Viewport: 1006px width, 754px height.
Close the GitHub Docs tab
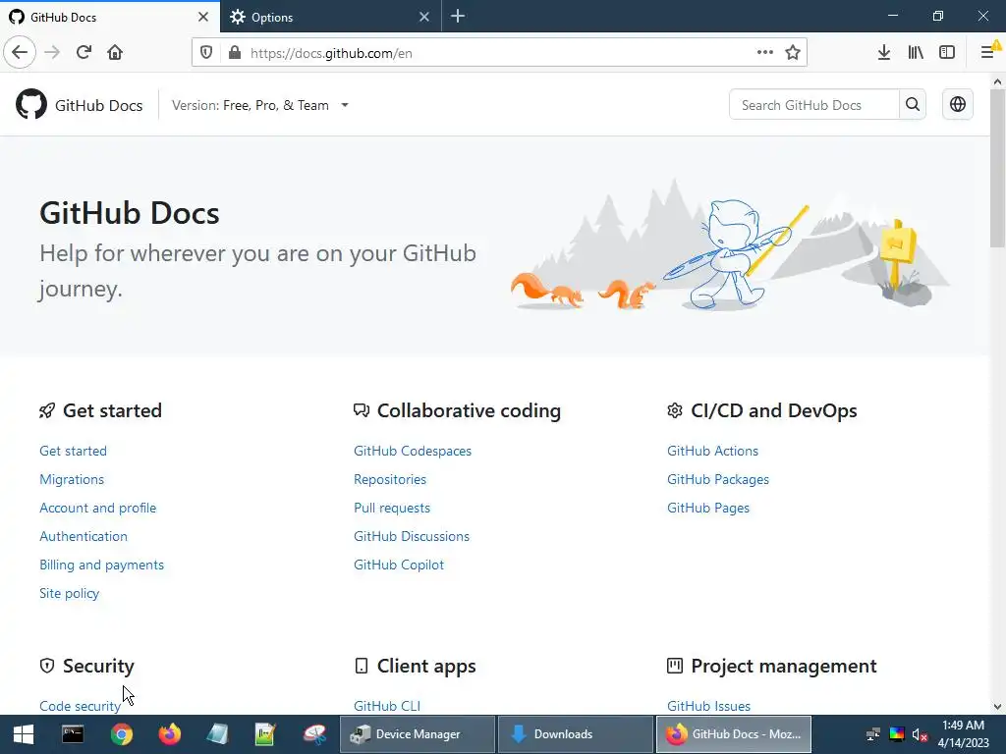203,17
